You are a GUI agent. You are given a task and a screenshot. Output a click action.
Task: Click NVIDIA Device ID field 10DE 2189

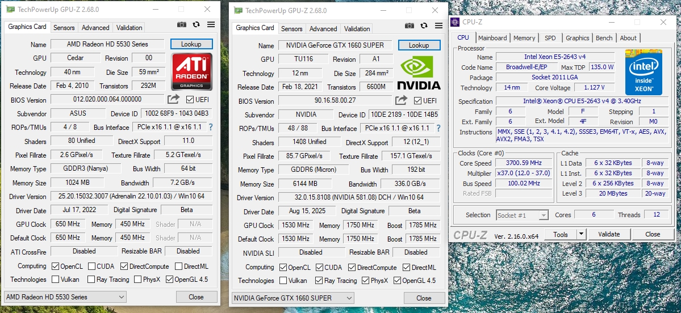pyautogui.click(x=404, y=115)
